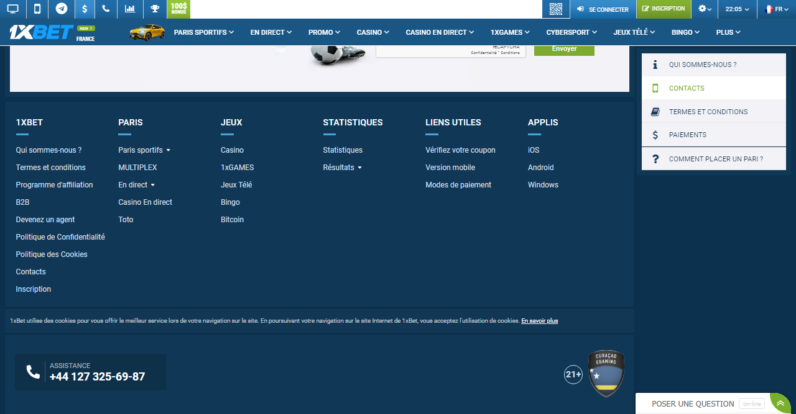Screen dimensions: 796x414
Task: Select COMMENT PLACER UN PARI in side panel
Action: pos(714,159)
